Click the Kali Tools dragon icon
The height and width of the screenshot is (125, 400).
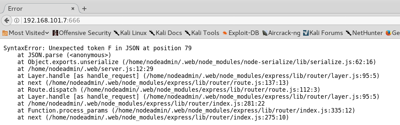coord(188,33)
